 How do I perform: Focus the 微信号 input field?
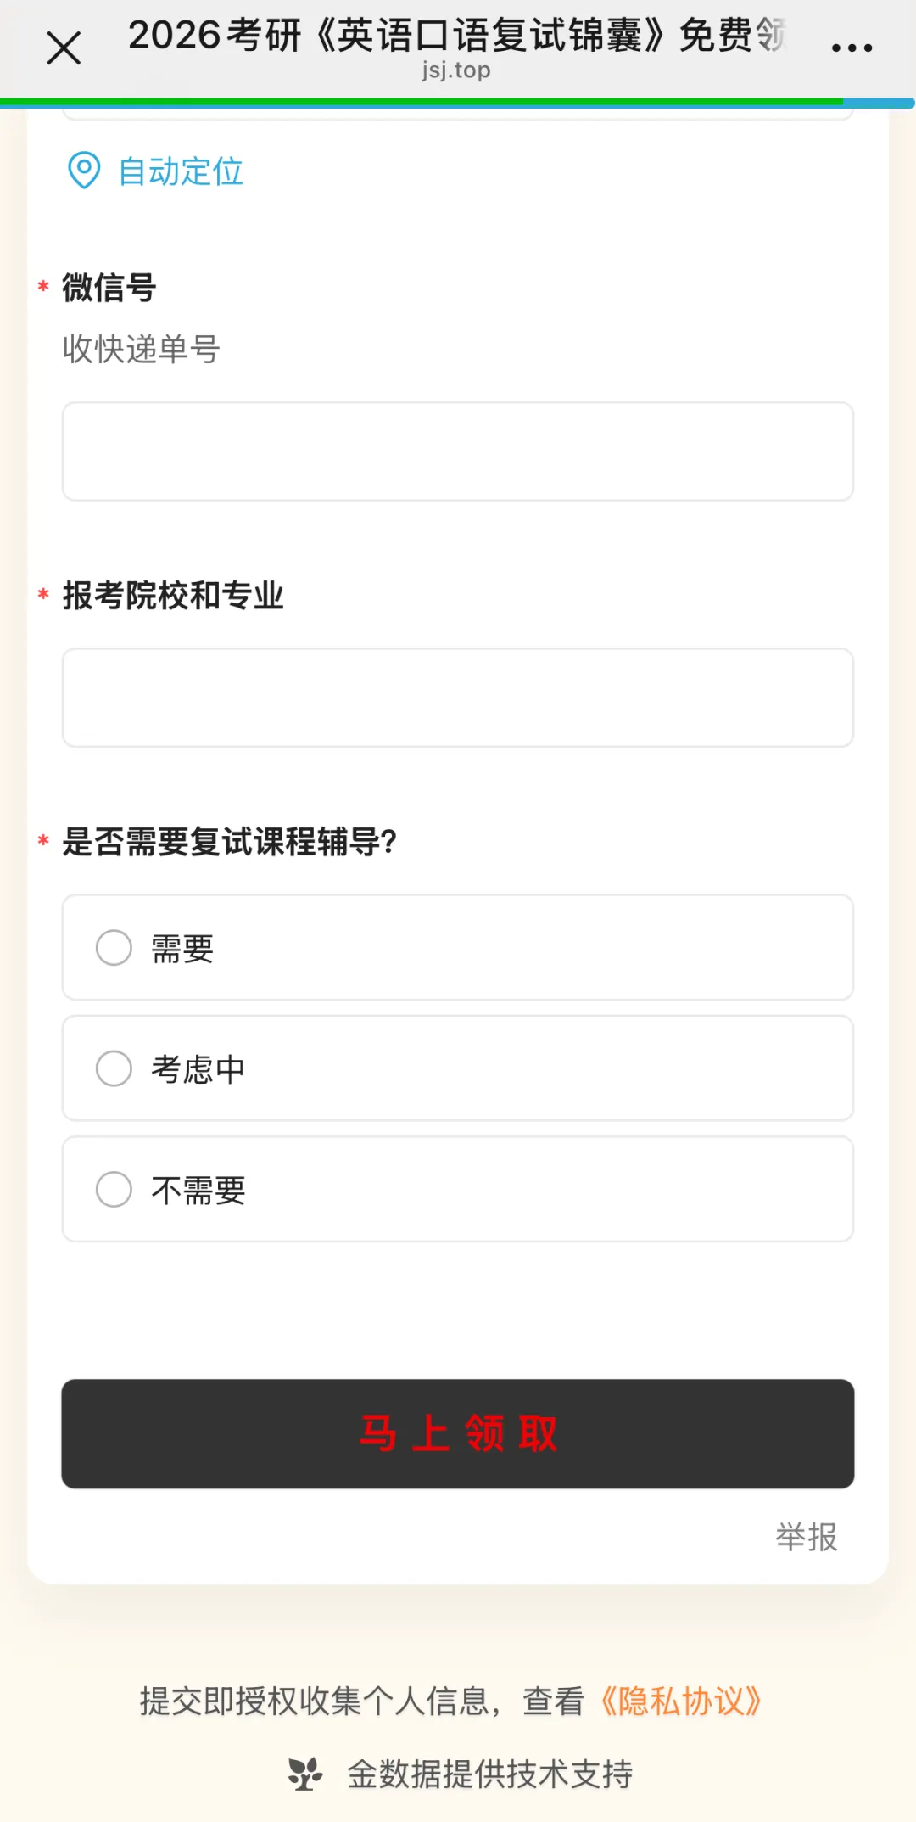(x=458, y=451)
